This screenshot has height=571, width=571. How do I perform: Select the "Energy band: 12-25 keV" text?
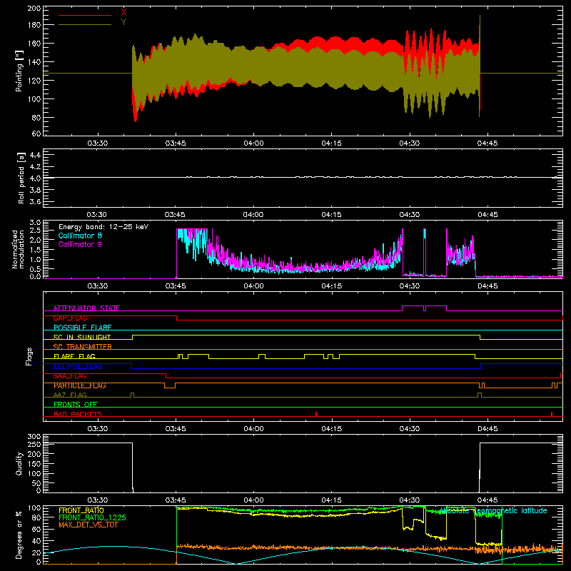point(103,227)
